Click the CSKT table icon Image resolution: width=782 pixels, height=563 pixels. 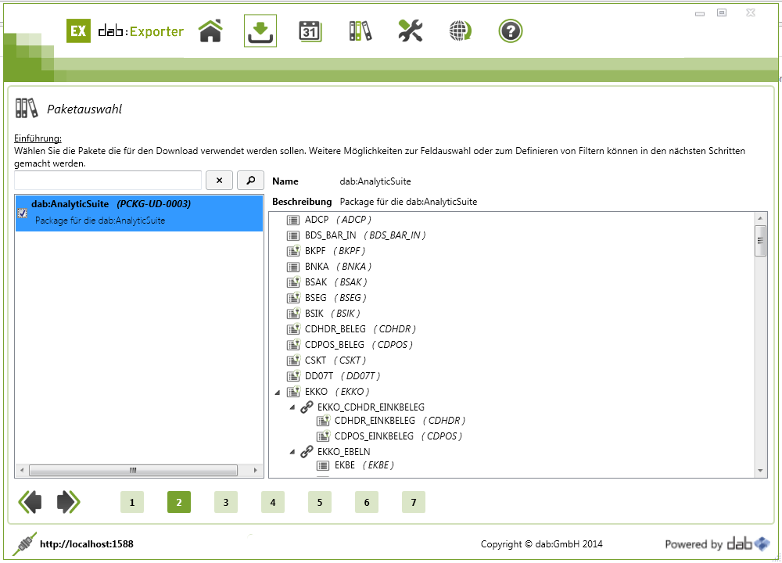pyautogui.click(x=293, y=360)
